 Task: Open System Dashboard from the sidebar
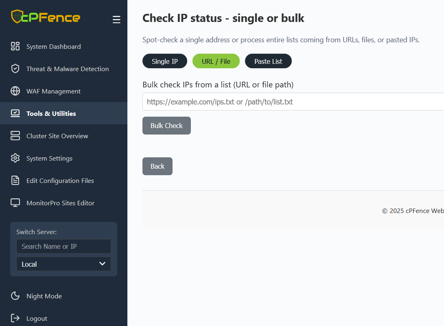[64, 46]
